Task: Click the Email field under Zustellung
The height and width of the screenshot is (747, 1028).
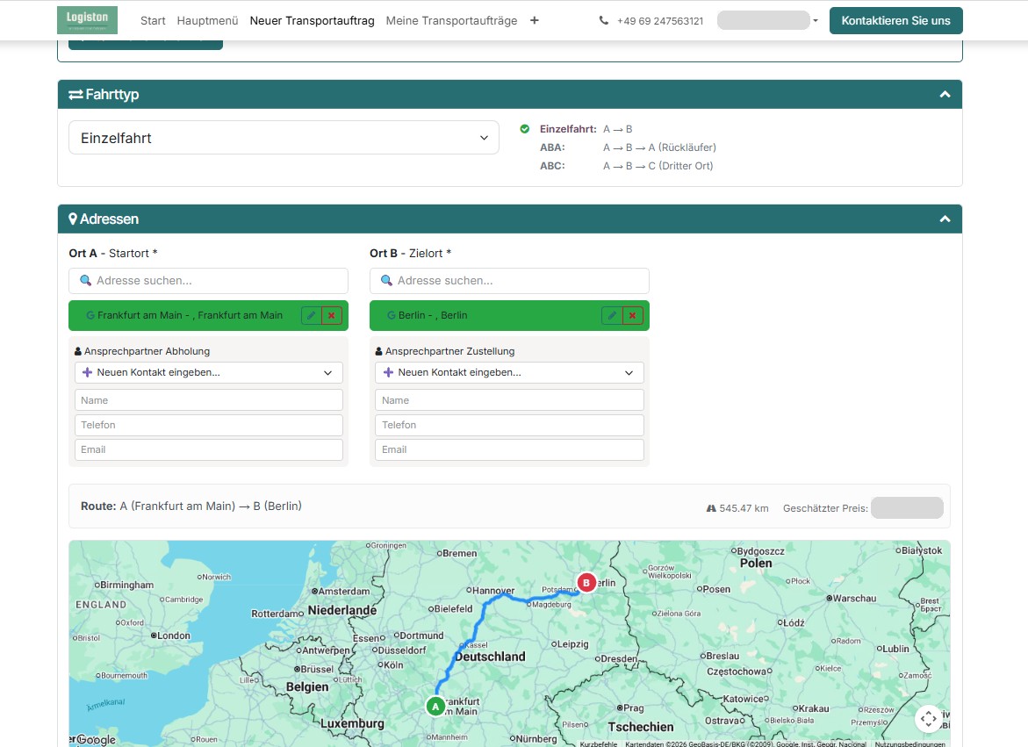Action: [x=509, y=449]
